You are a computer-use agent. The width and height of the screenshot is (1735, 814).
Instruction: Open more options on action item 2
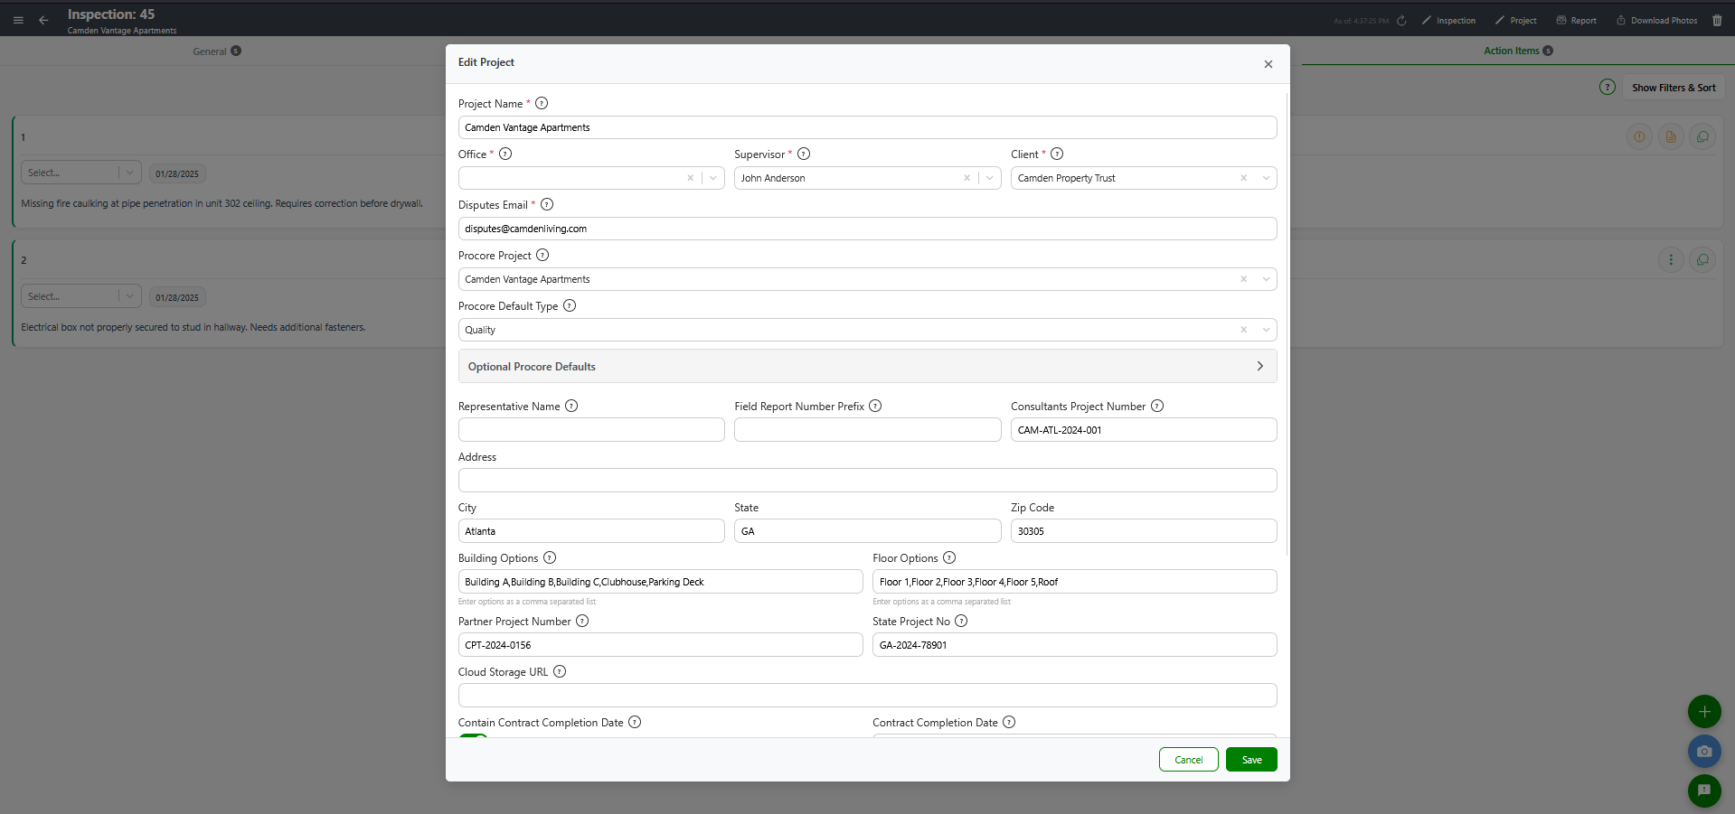tap(1671, 260)
